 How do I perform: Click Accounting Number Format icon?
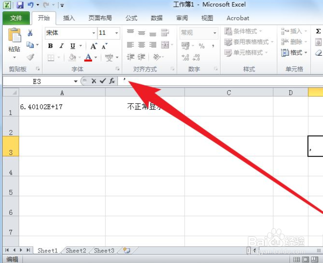click(185, 46)
